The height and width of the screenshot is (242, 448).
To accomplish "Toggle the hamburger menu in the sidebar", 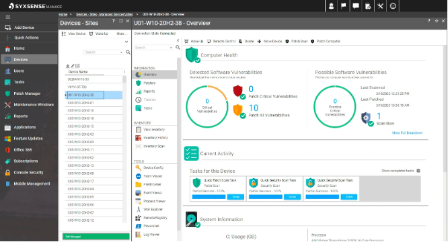I will click(7, 17).
